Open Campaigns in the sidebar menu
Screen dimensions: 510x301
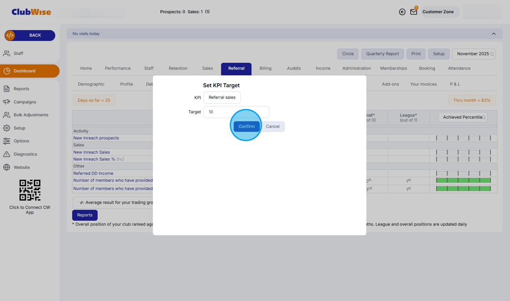pyautogui.click(x=25, y=102)
